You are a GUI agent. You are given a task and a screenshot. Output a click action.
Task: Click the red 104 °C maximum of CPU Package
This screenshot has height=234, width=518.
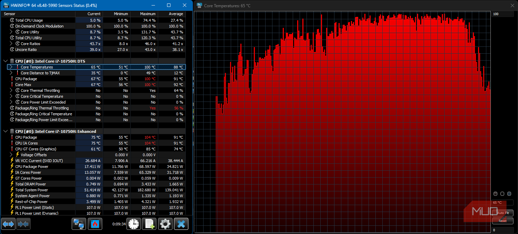click(150, 137)
